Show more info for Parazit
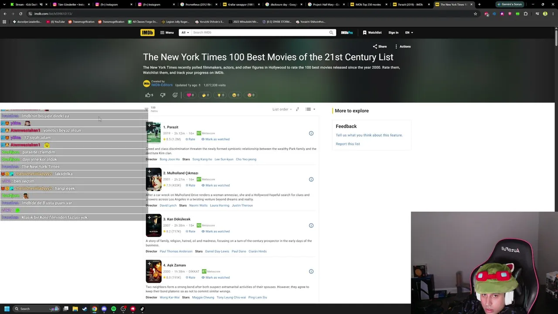This screenshot has height=314, width=558. [x=311, y=133]
